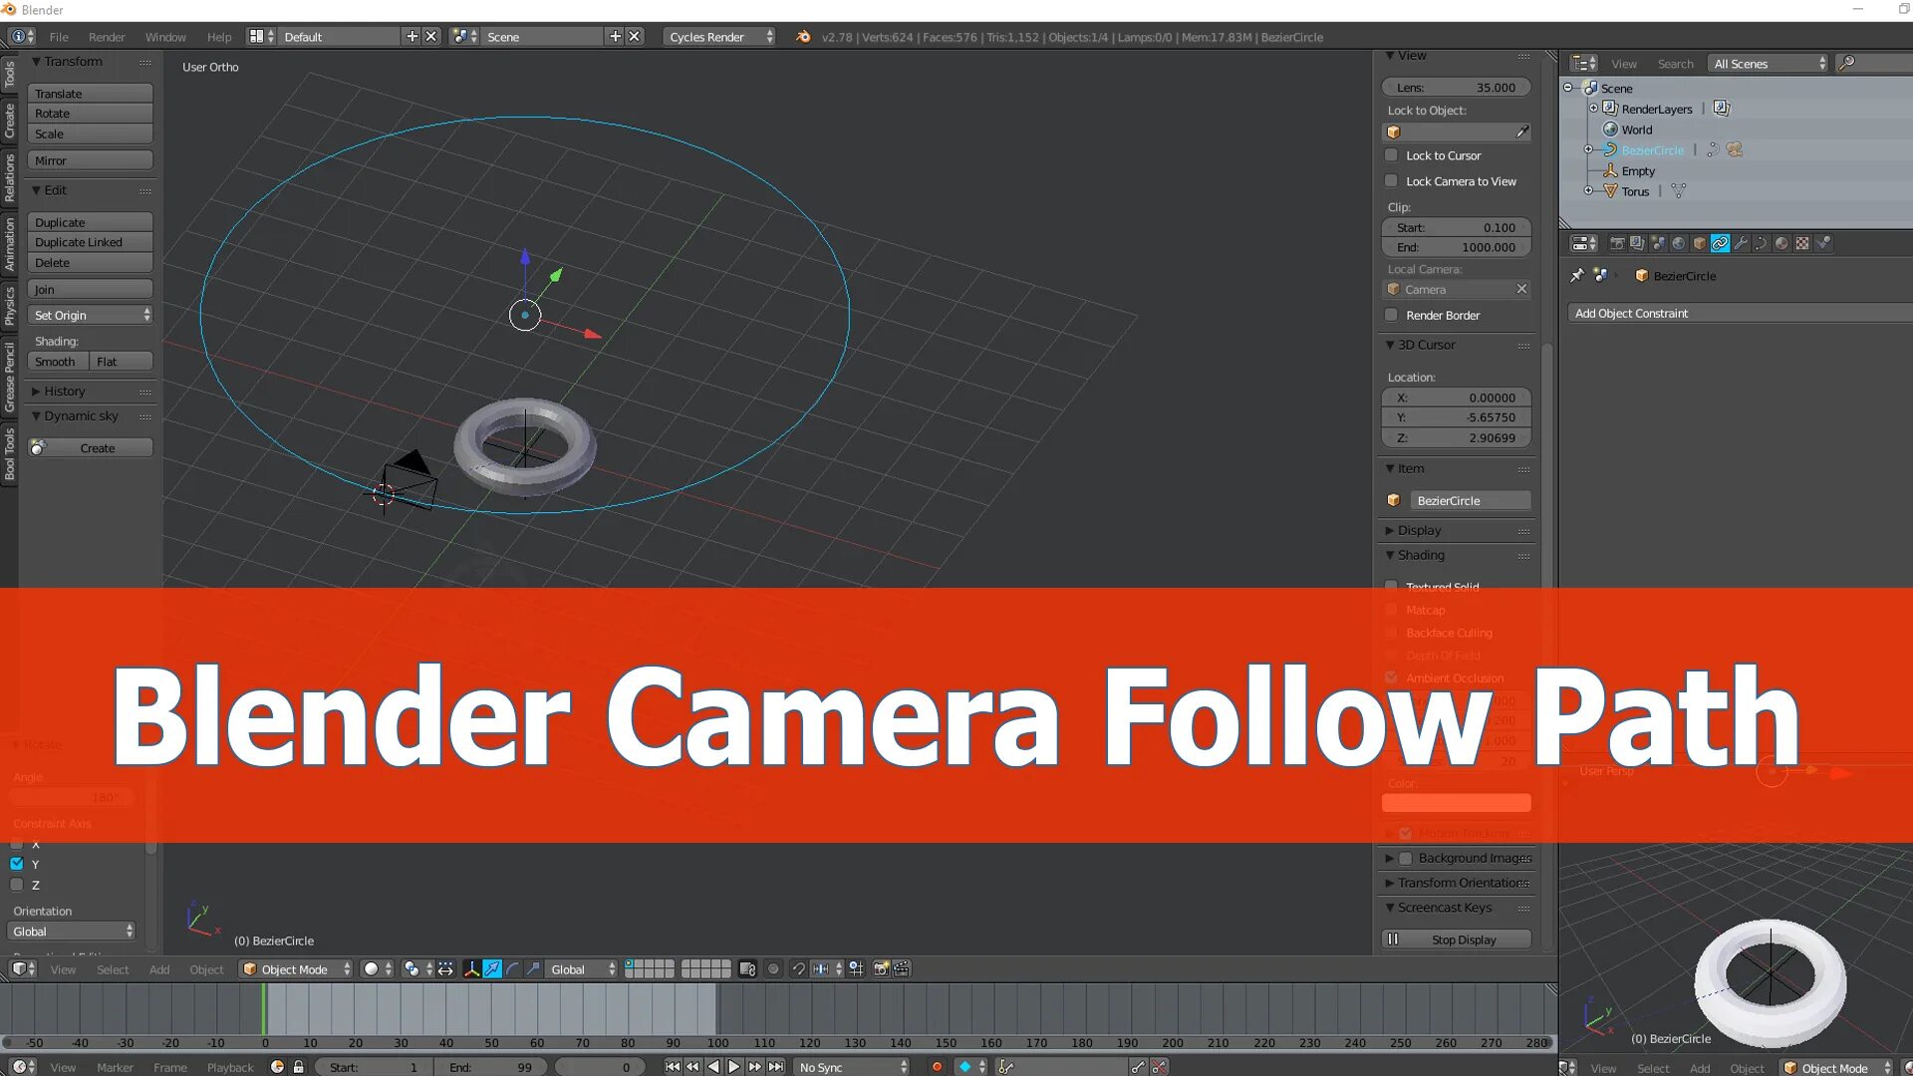1913x1076 pixels.
Task: Enable the Lock to Cursor checkbox
Action: click(1392, 155)
